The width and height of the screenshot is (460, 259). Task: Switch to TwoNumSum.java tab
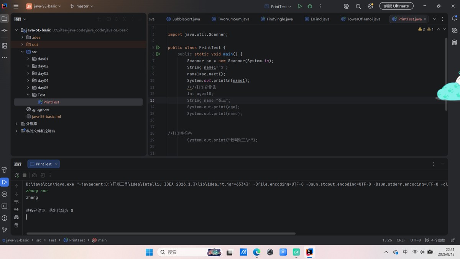click(x=230, y=19)
